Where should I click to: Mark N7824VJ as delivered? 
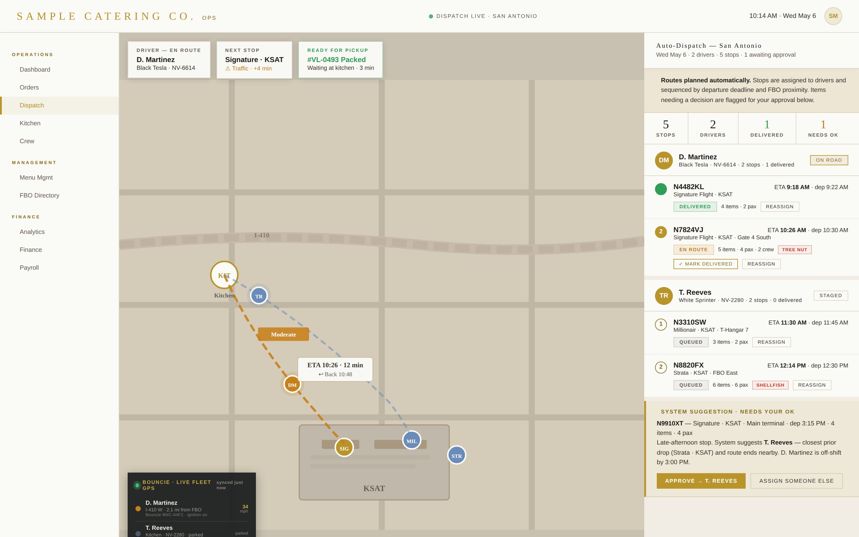(x=705, y=264)
